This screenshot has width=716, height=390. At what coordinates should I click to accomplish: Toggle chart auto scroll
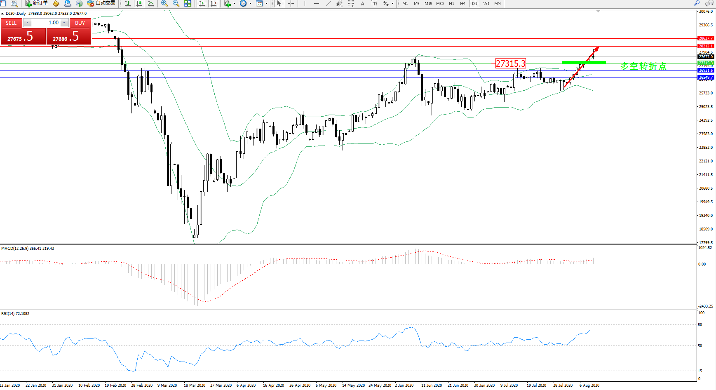click(202, 3)
